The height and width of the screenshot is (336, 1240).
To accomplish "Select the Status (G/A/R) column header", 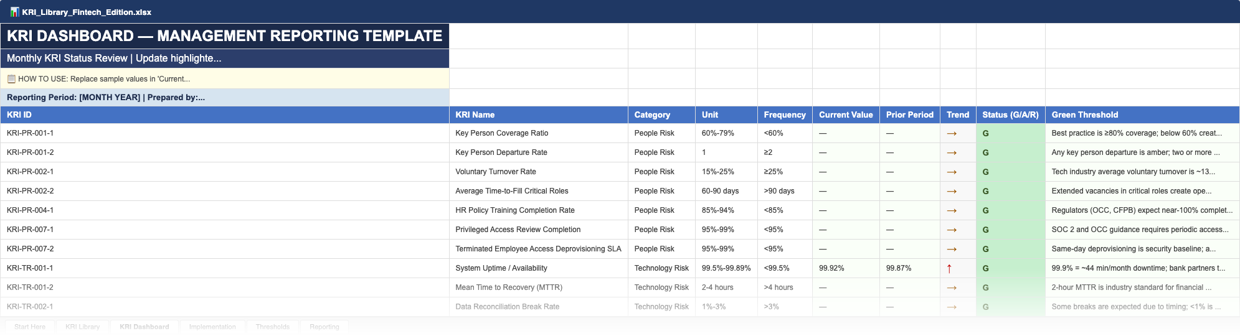I will (1011, 114).
